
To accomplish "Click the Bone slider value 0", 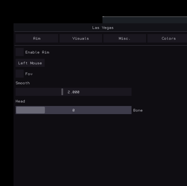I will pyautogui.click(x=73, y=110).
